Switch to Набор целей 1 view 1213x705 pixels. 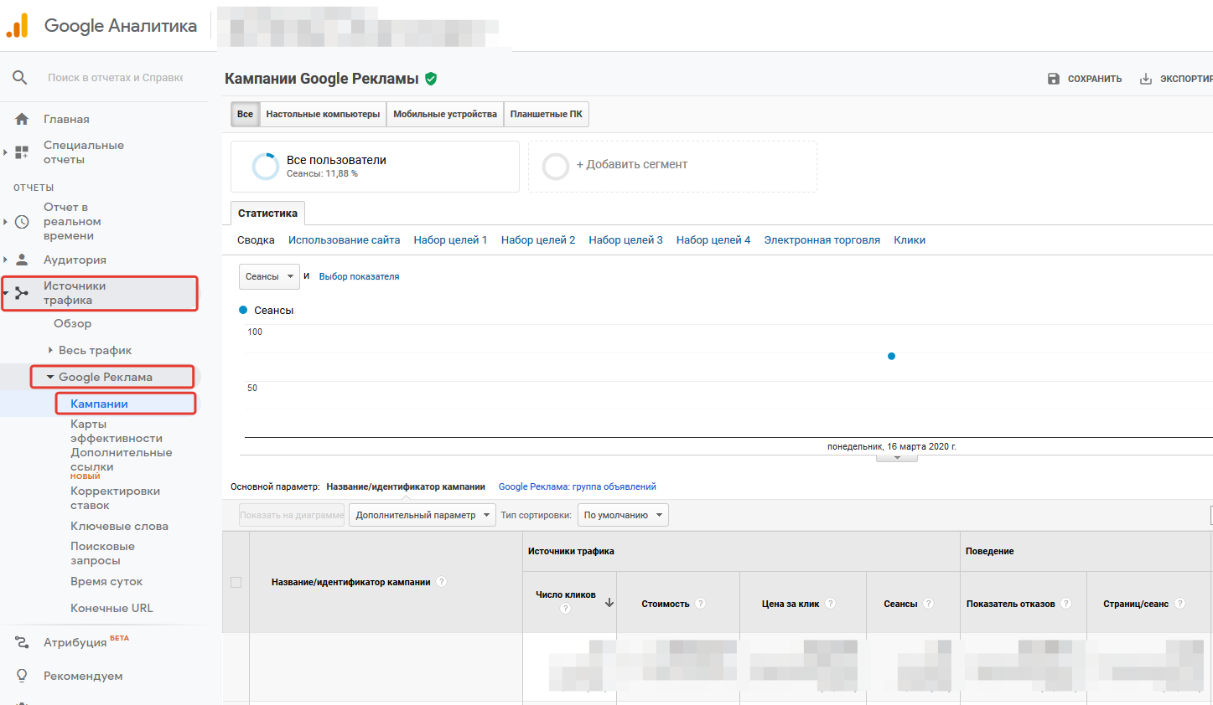point(450,240)
